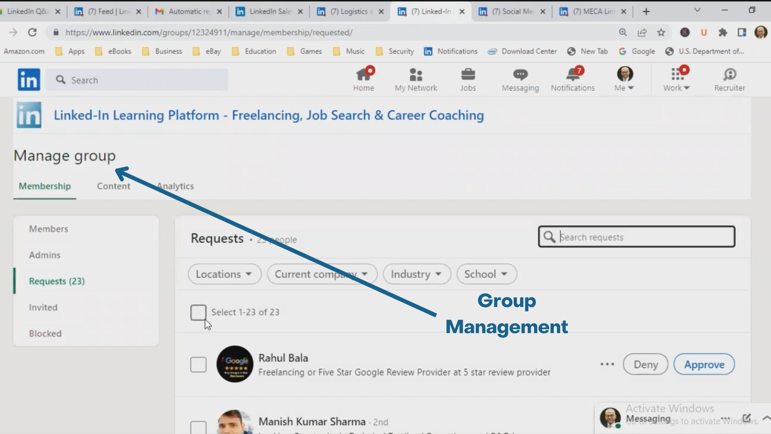Approve Rahul Bala's request
Viewport: 771px width, 434px height.
click(704, 364)
